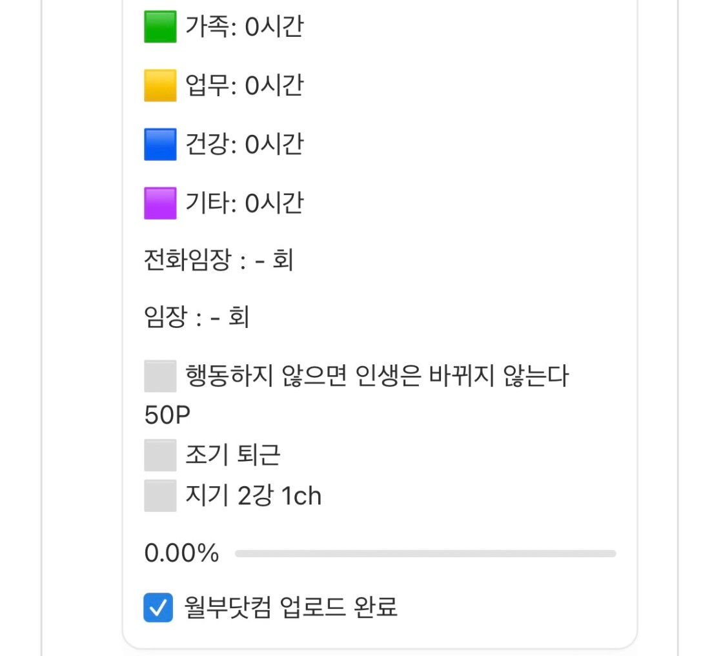Select the 업무: 0시간 text
Screen dimensions: 723x656
coord(244,86)
